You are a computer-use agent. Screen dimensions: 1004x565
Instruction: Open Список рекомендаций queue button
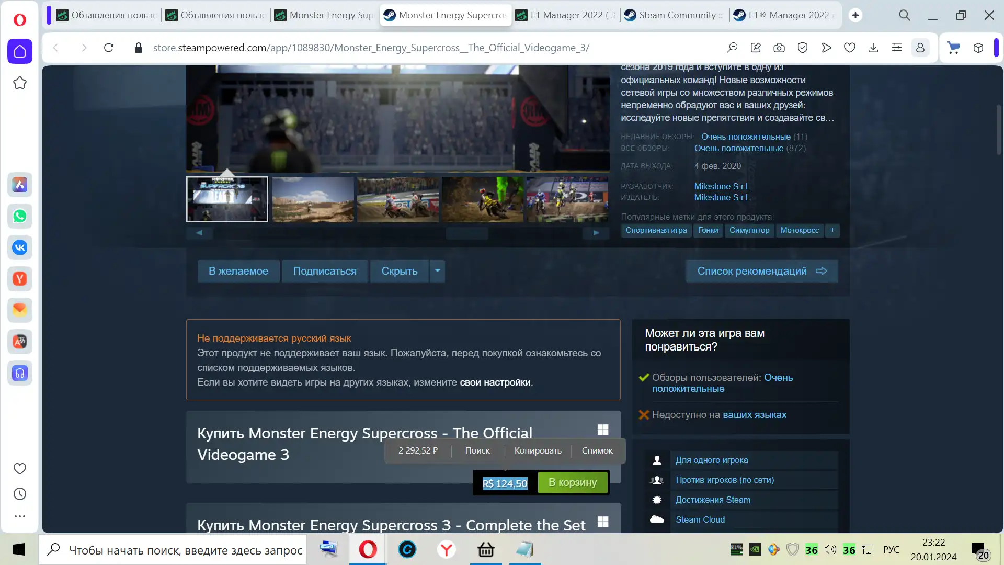coord(762,271)
